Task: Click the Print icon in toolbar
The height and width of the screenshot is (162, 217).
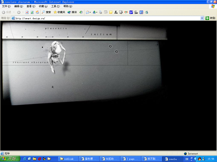Action: pos(100,12)
